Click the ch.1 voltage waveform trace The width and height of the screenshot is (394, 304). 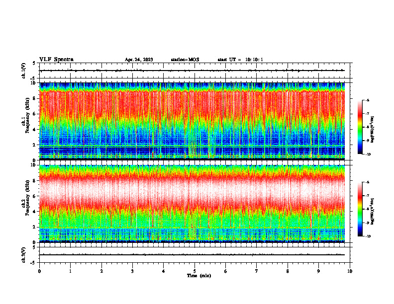pyautogui.click(x=192, y=71)
